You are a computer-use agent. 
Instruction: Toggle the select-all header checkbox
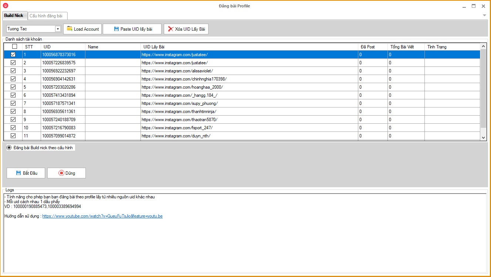[14, 47]
